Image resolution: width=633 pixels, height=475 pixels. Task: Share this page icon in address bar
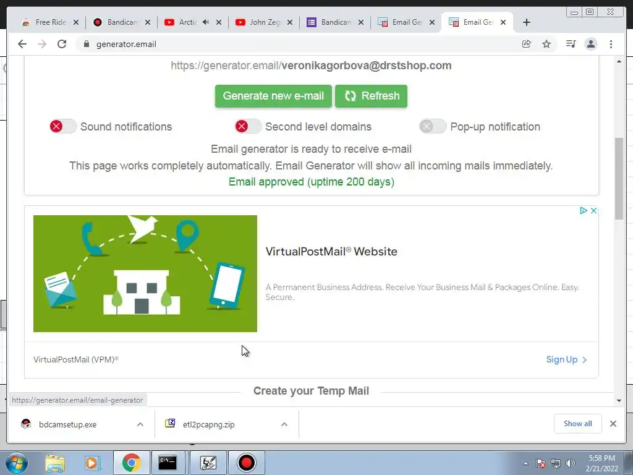[x=527, y=44]
